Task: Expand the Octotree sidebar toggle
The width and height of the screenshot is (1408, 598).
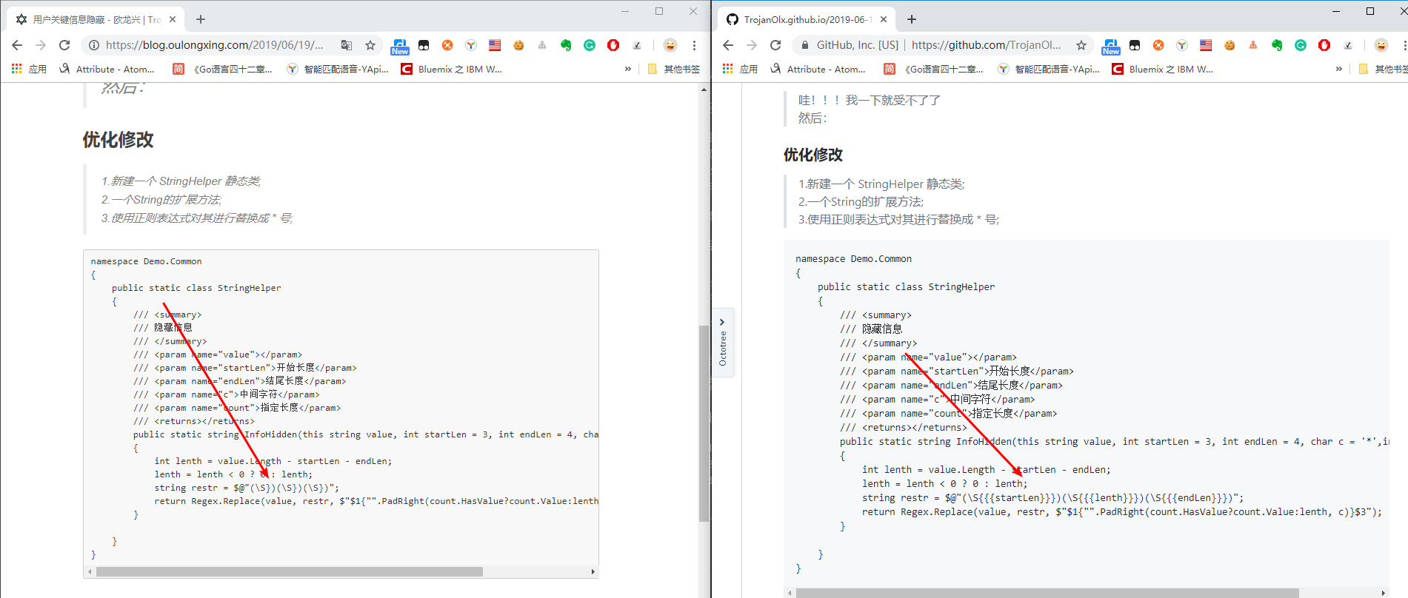Action: point(723,342)
